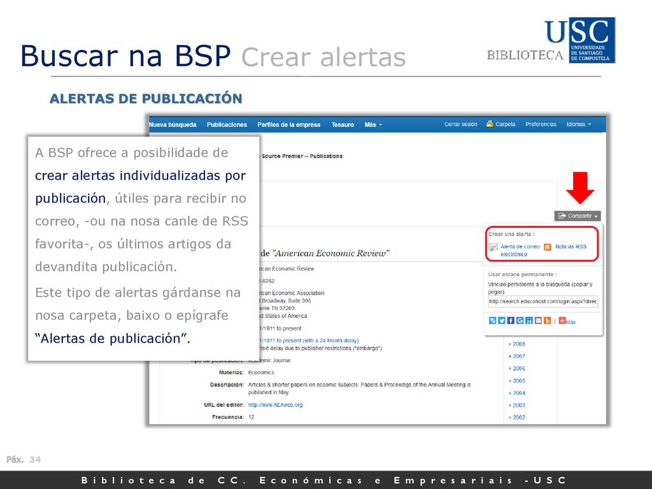Click the persistent link URL field

[x=543, y=301]
